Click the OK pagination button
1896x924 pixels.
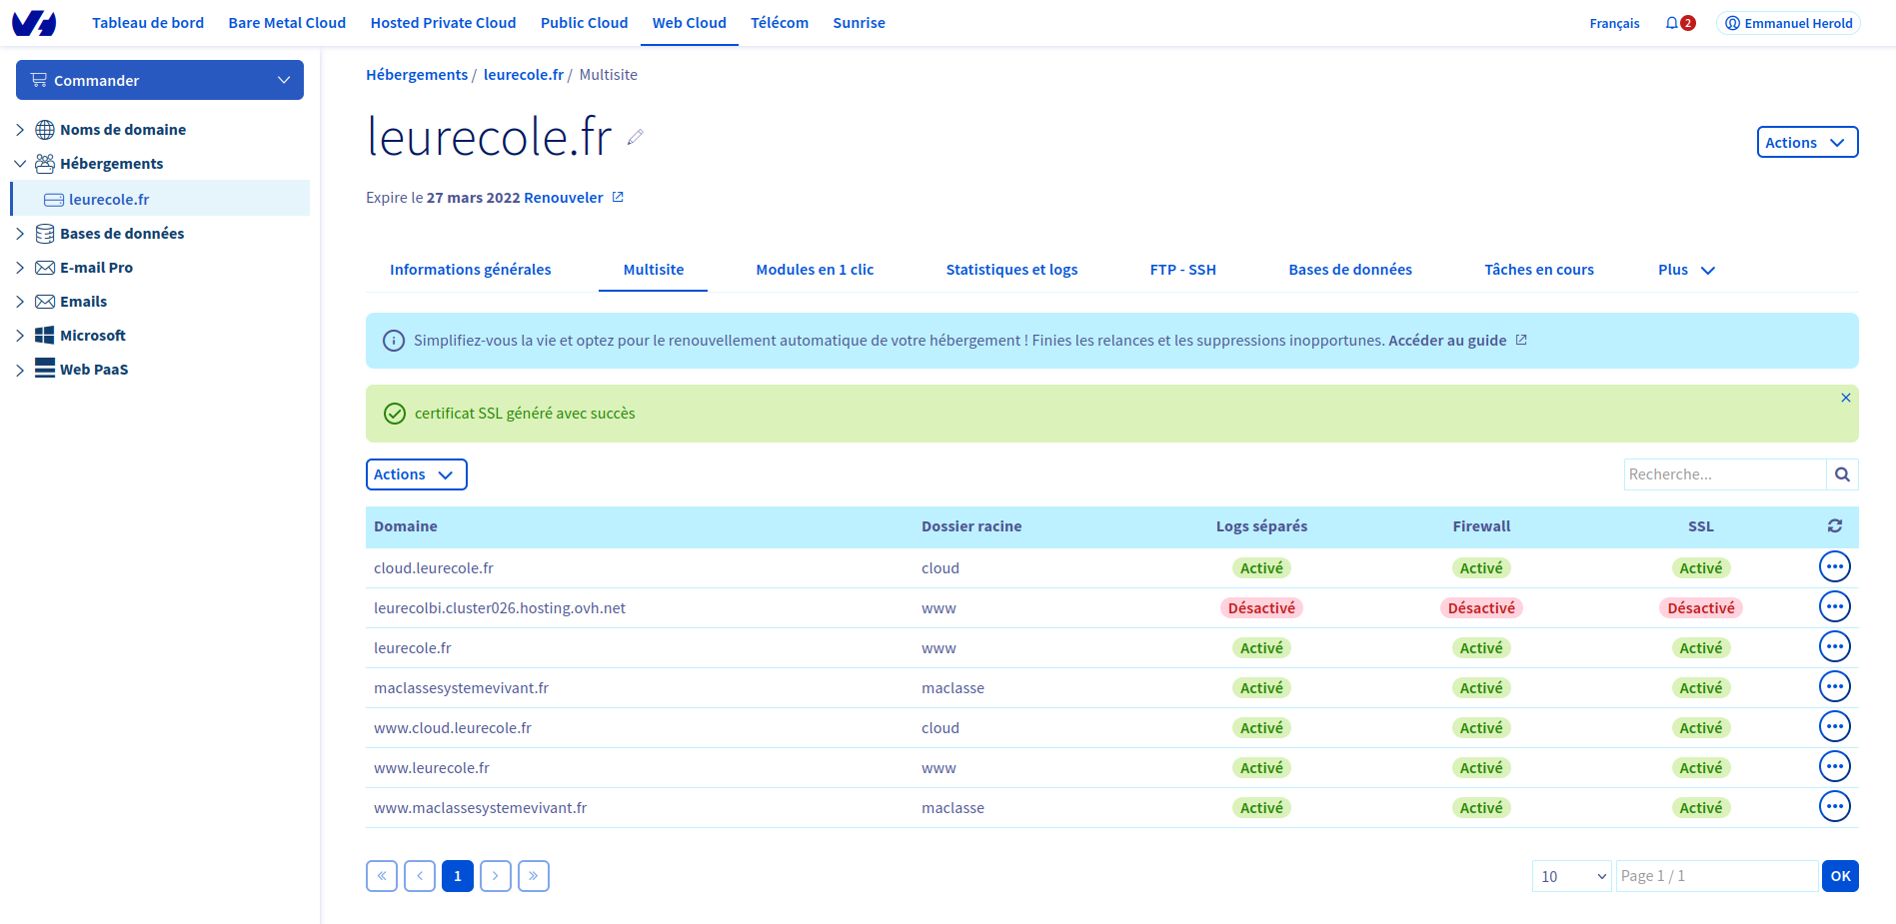pos(1840,876)
